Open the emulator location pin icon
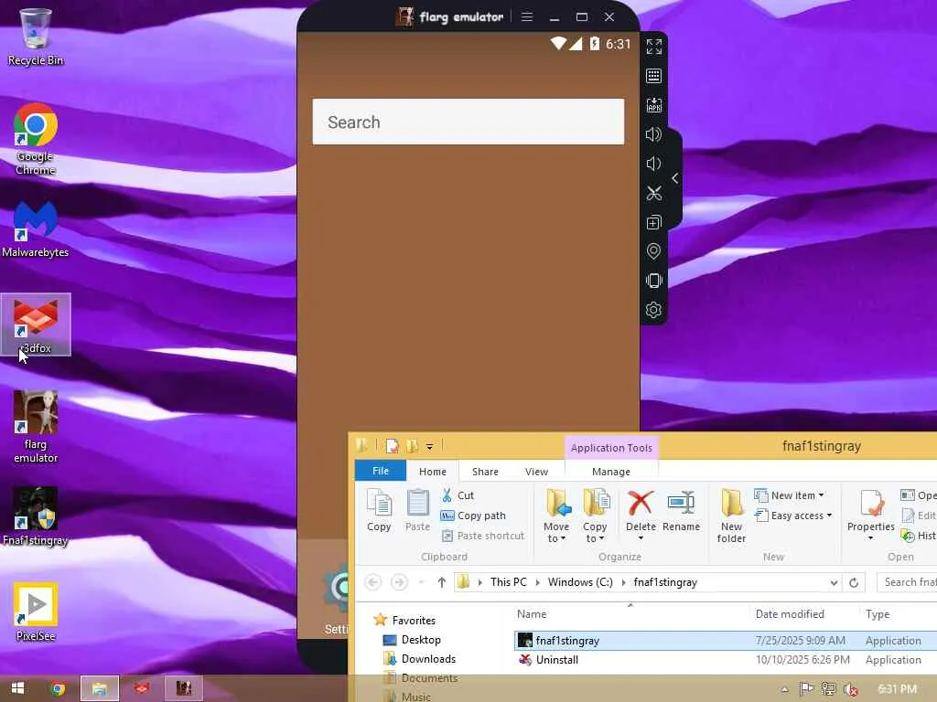This screenshot has height=702, width=937. pos(653,251)
